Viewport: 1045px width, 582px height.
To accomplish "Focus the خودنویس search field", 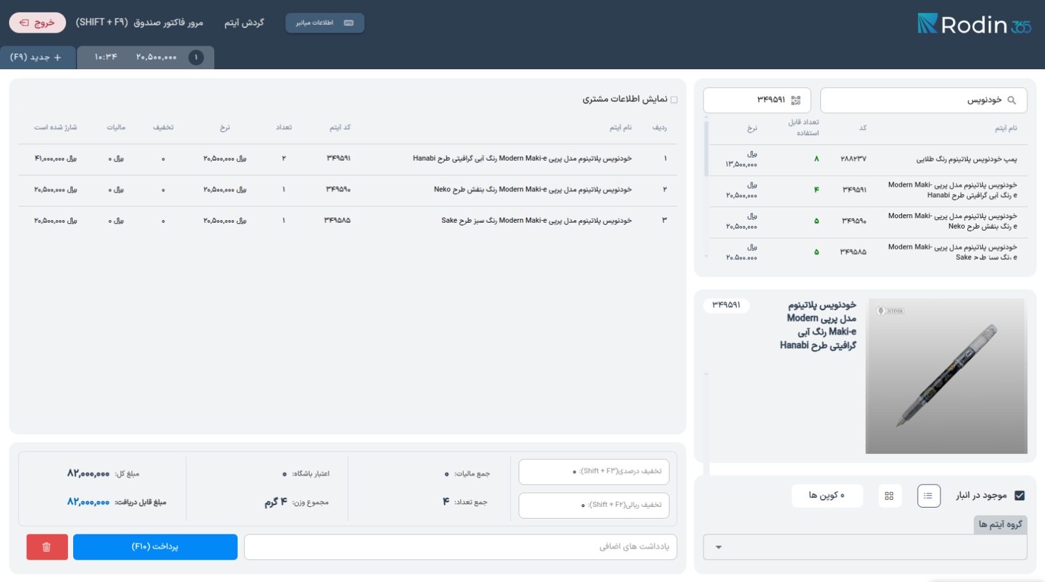I will 924,100.
